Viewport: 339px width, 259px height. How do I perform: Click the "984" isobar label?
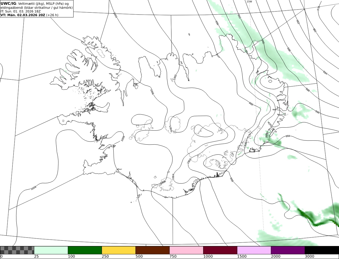pyautogui.click(x=325, y=72)
